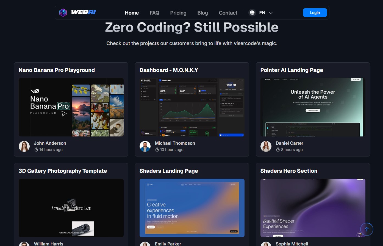Open the Home menu item
This screenshot has width=383, height=246.
(x=132, y=13)
